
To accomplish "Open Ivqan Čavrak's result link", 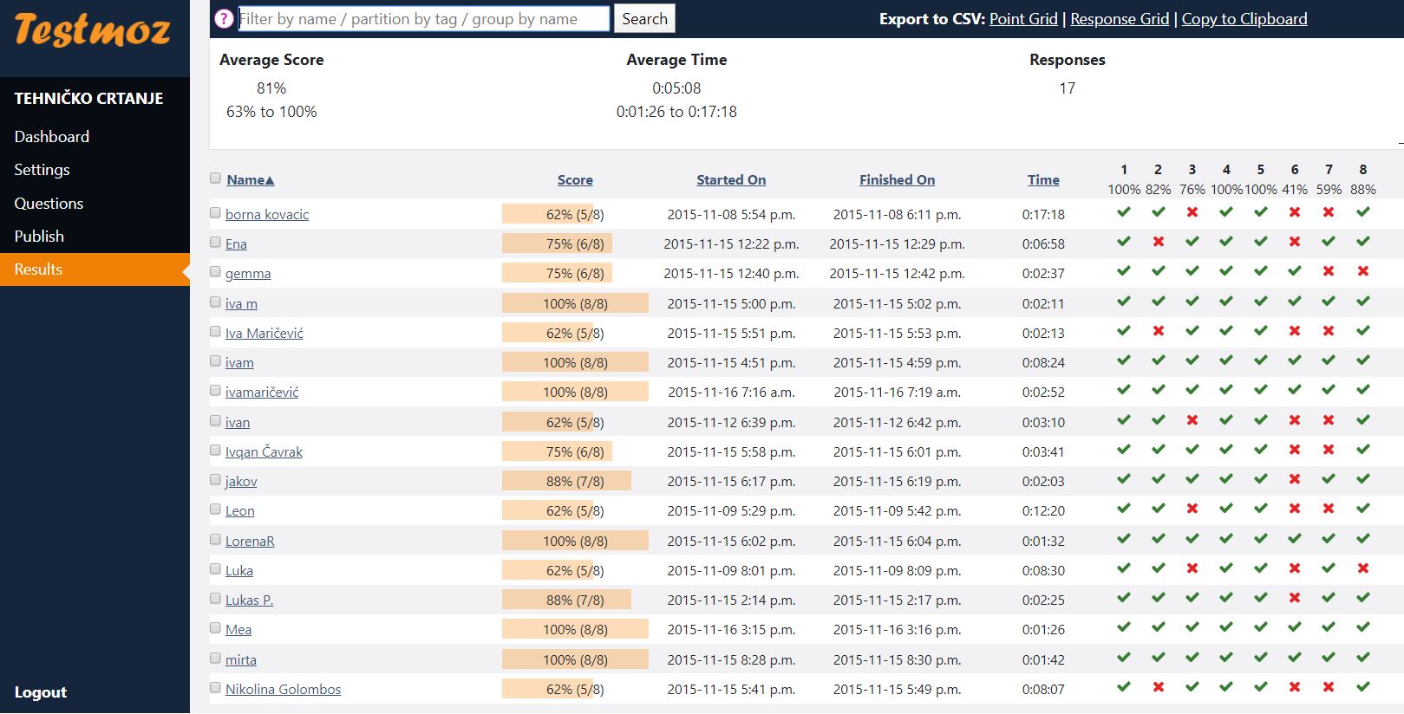I will pos(264,452).
